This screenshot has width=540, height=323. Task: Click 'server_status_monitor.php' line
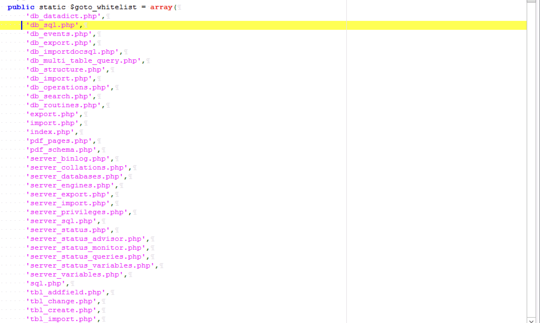[86, 248]
